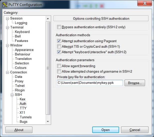This screenshot has width=154, height=137.
Task: Select the Features category
Action: pyautogui.click(x=21, y=41)
